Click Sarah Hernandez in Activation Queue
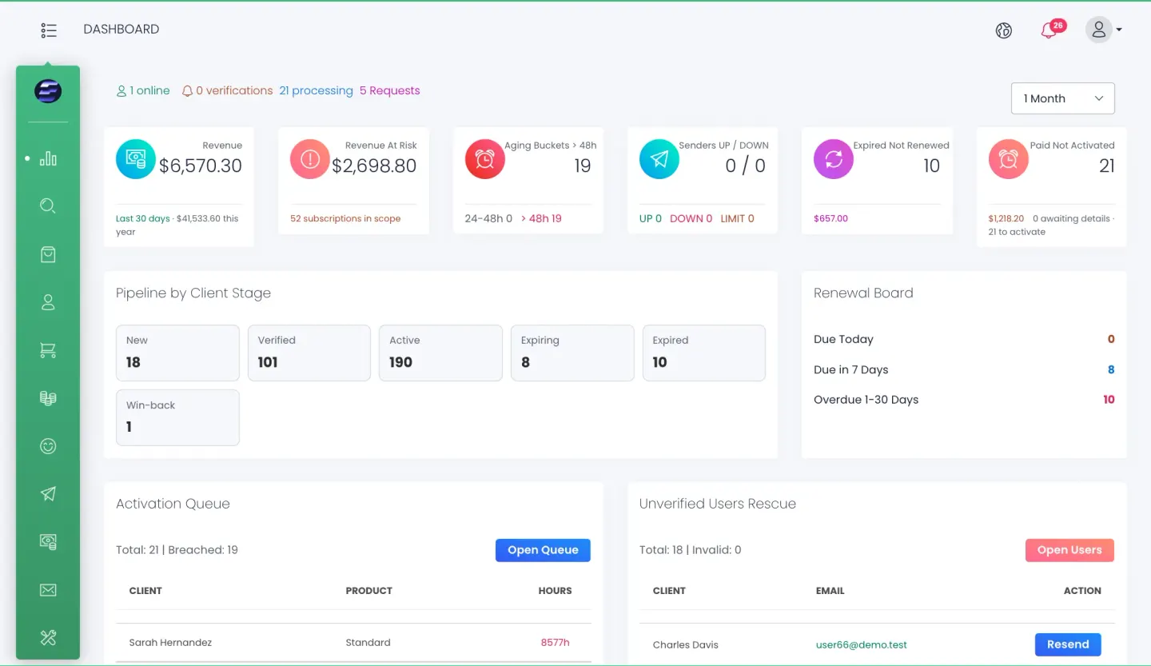This screenshot has width=1151, height=666. [x=170, y=642]
